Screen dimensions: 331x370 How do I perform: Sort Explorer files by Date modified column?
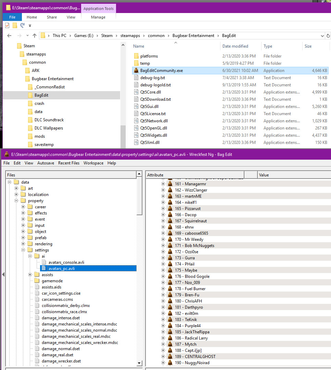241,46
